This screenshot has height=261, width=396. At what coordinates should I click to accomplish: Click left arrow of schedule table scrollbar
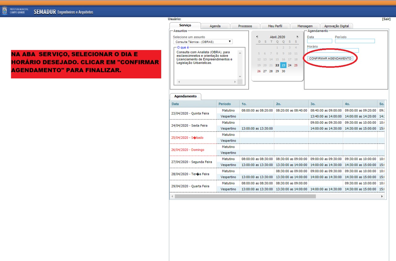coord(172,196)
